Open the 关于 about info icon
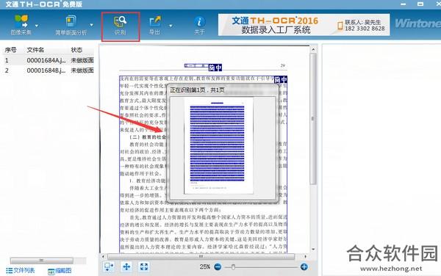Viewport: 441px width, 276px height. (x=199, y=25)
